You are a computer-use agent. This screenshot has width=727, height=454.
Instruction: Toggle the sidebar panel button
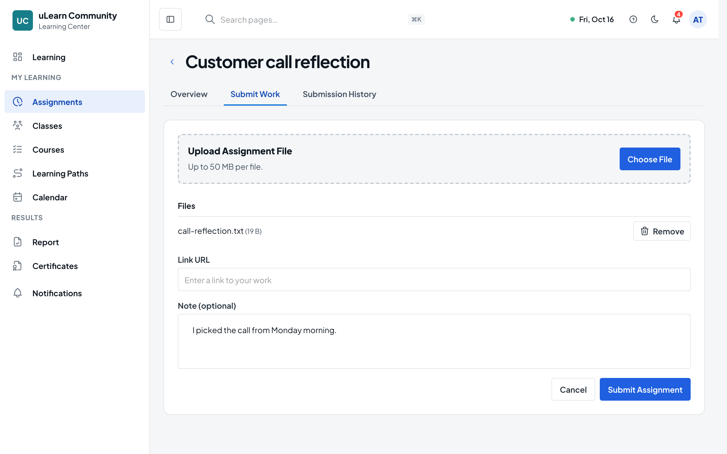pos(170,19)
